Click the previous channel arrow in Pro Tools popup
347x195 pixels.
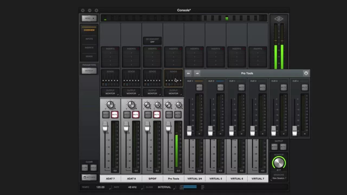pyautogui.click(x=188, y=73)
